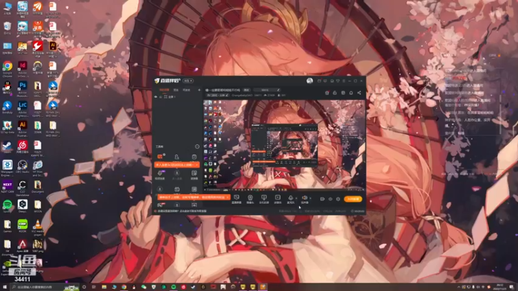Click the speaker icon in bottom toolbar

click(304, 199)
